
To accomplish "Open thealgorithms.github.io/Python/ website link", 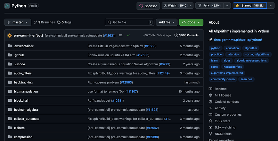I will pyautogui.click(x=238, y=40).
